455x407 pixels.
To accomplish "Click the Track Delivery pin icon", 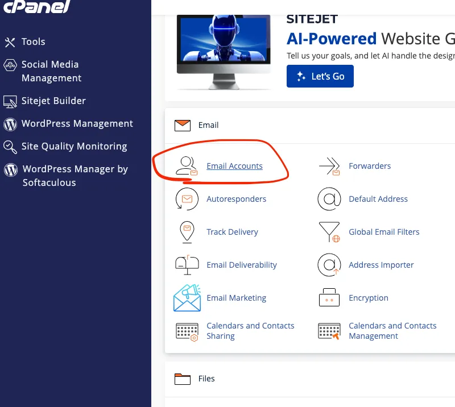I will click(x=187, y=232).
